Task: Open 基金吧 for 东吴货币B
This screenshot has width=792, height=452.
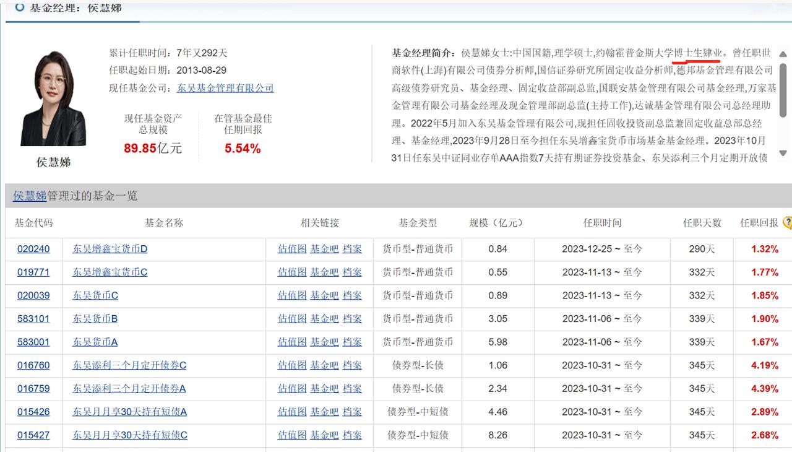Action: [x=325, y=318]
